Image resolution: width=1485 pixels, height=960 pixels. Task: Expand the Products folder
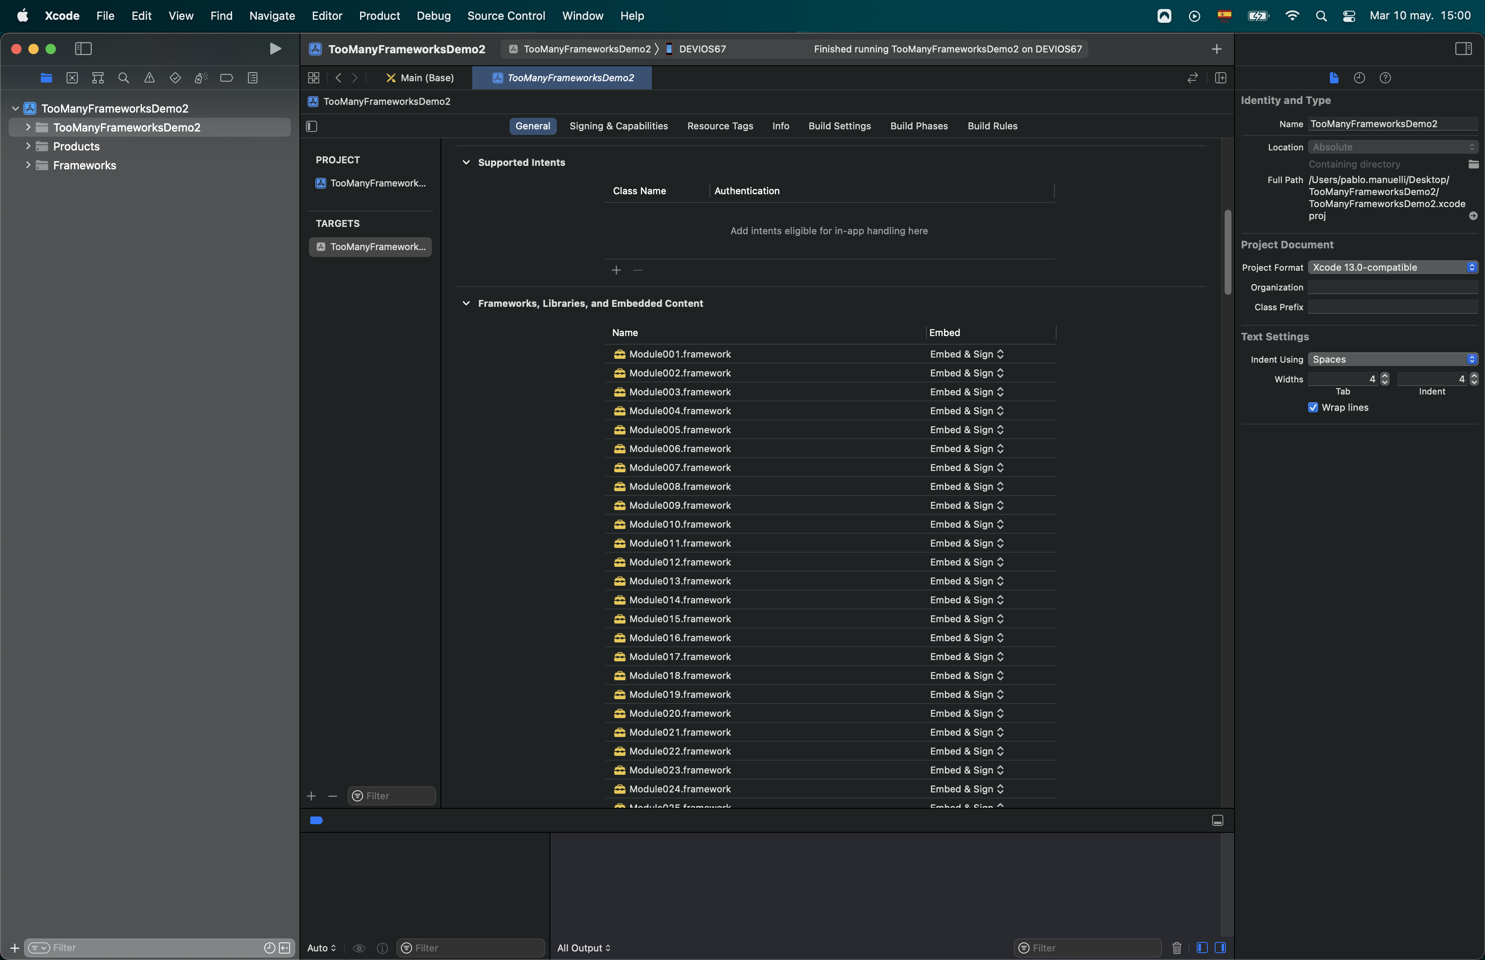[x=28, y=146]
